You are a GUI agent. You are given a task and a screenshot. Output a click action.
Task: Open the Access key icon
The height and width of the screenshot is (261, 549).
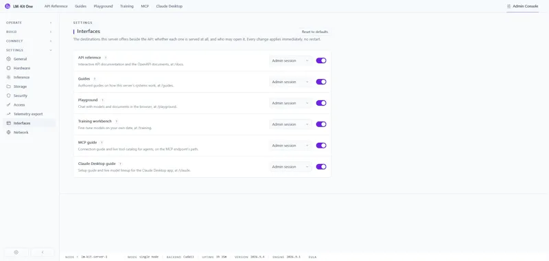click(x=9, y=105)
